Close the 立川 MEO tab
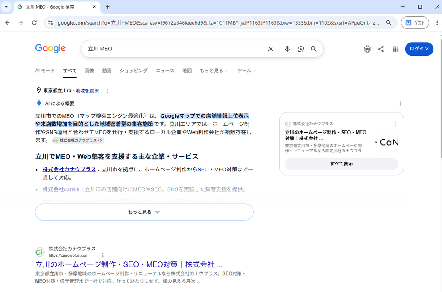The image size is (442, 292). 94,7
